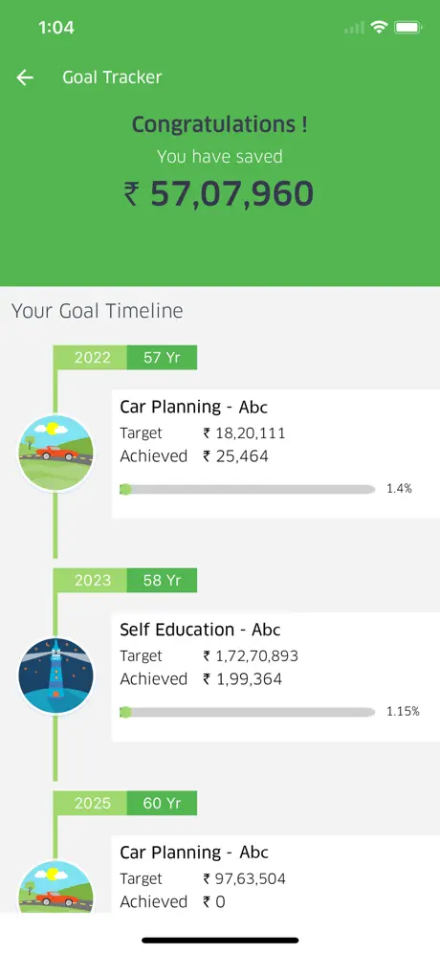Tap the back arrow in header
This screenshot has width=440, height=953.
[x=25, y=78]
